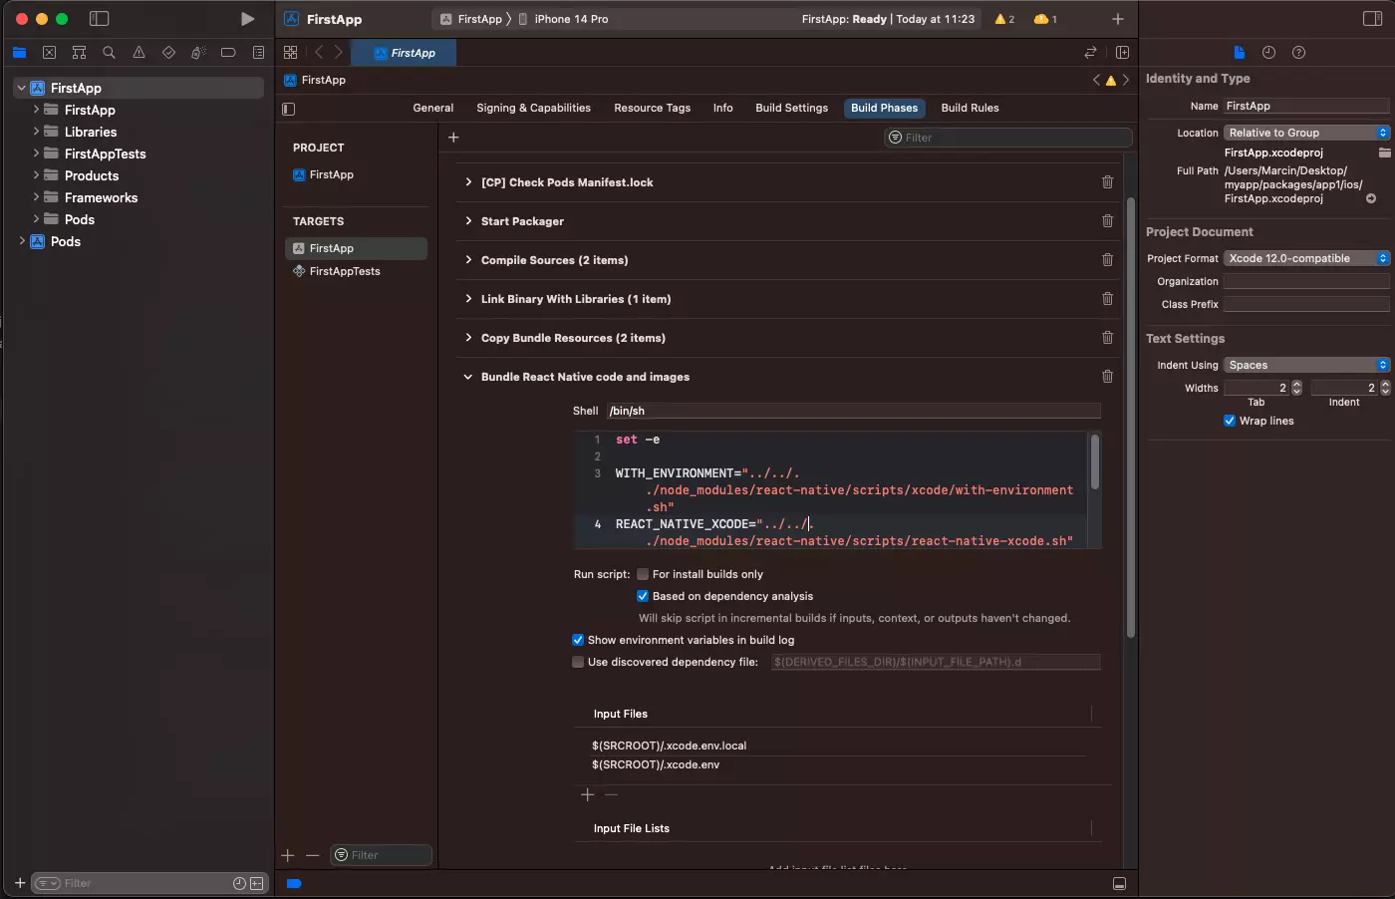Open the Debug navigator icon
Image resolution: width=1395 pixels, height=899 pixels.
198,53
